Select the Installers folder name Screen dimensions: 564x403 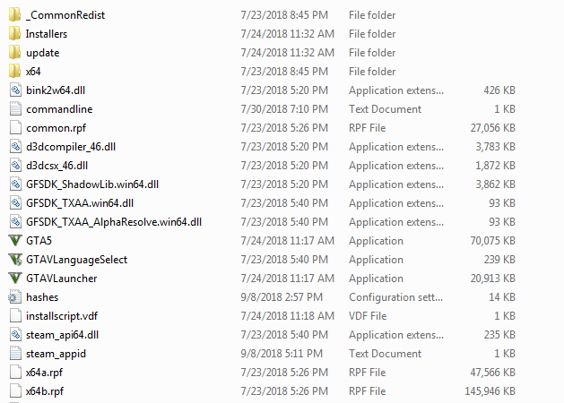(x=47, y=34)
